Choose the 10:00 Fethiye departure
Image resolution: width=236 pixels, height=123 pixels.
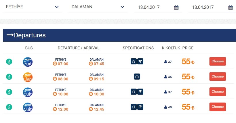pos(217,92)
